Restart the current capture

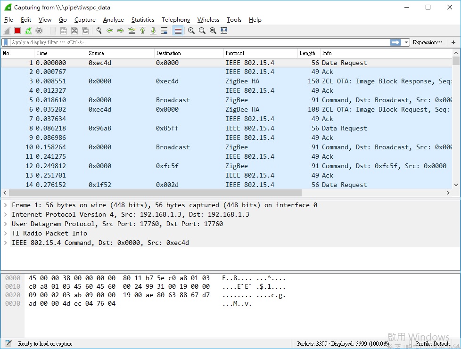pyautogui.click(x=28, y=31)
